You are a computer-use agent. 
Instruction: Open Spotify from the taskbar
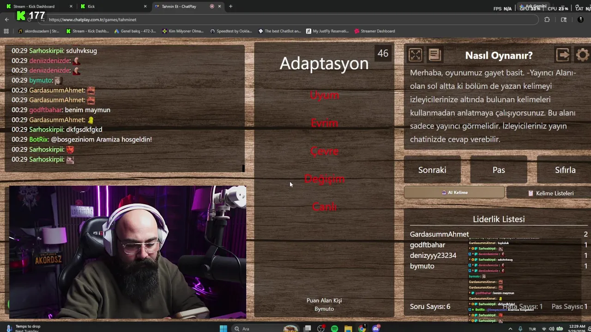tap(334, 329)
